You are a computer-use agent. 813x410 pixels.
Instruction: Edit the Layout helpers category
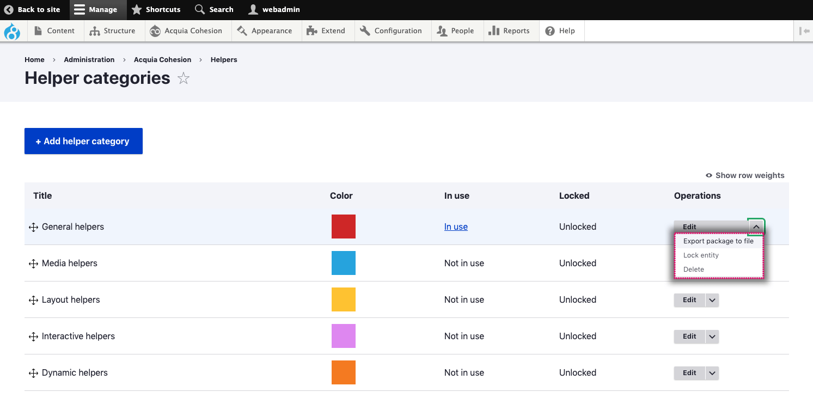[689, 300]
